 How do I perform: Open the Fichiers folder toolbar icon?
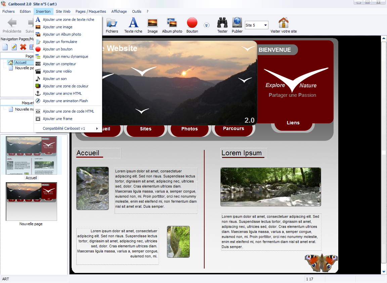point(112,23)
